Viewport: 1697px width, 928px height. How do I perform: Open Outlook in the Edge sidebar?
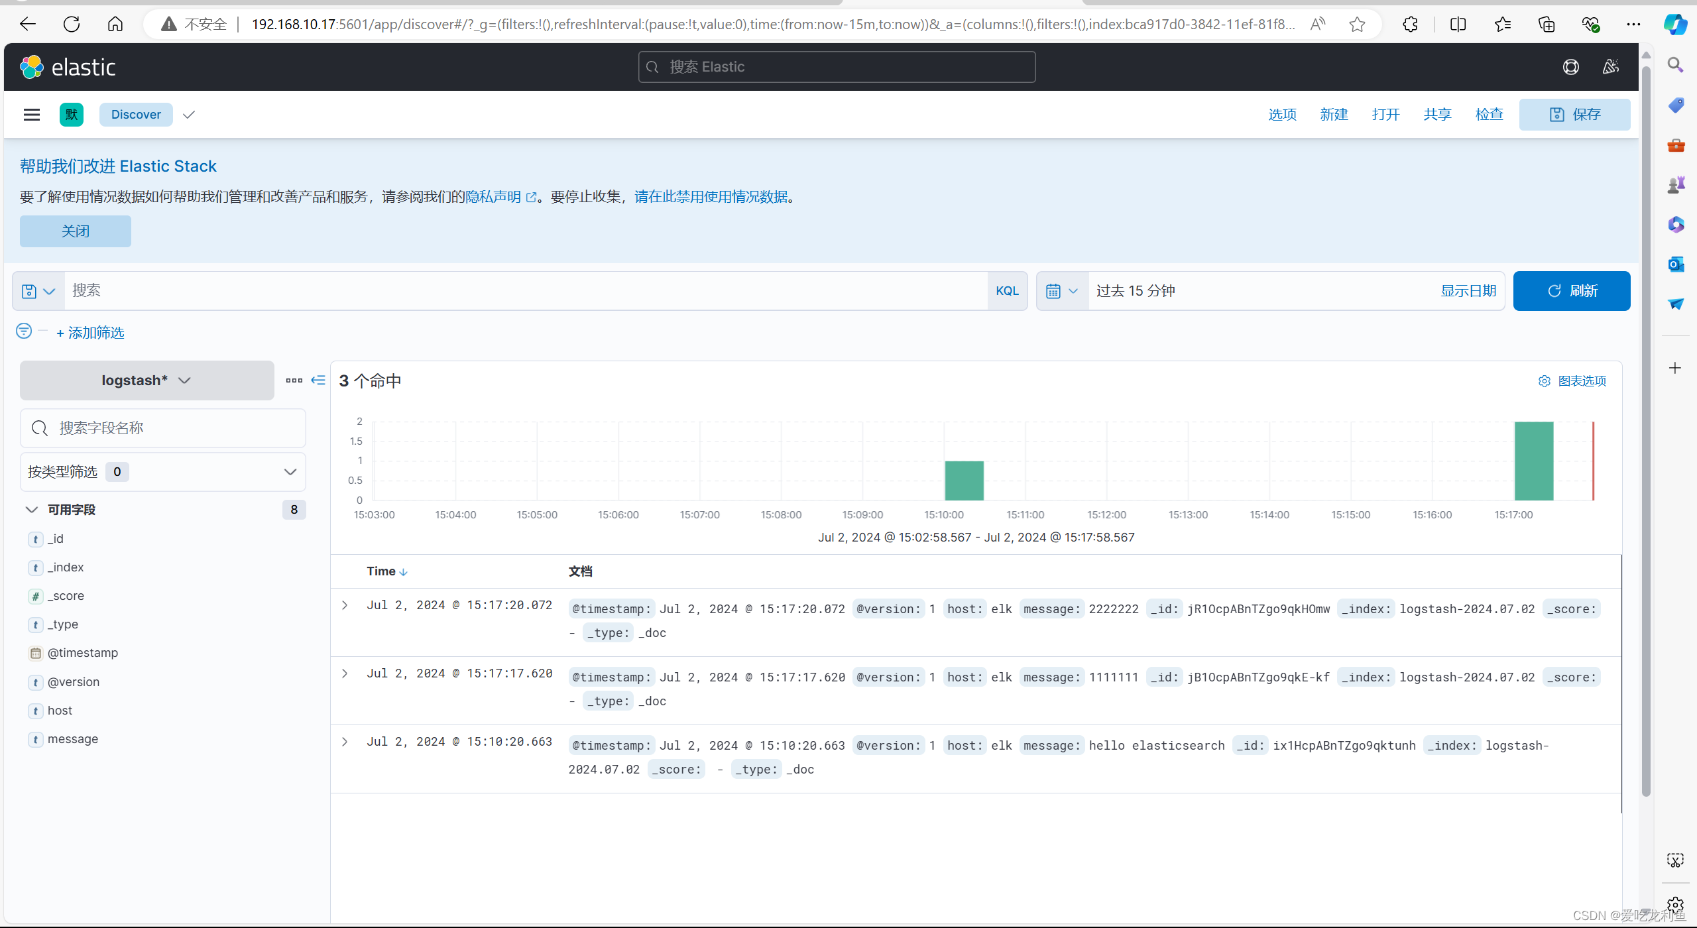pyautogui.click(x=1675, y=264)
